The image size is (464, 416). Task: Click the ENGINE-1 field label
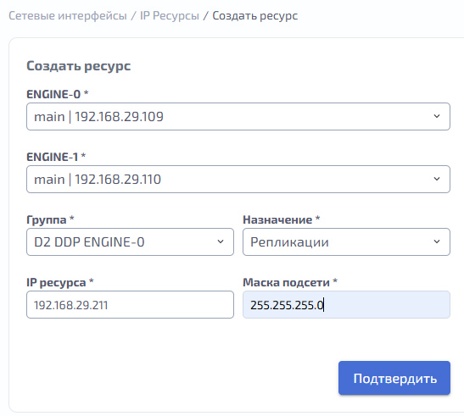56,157
